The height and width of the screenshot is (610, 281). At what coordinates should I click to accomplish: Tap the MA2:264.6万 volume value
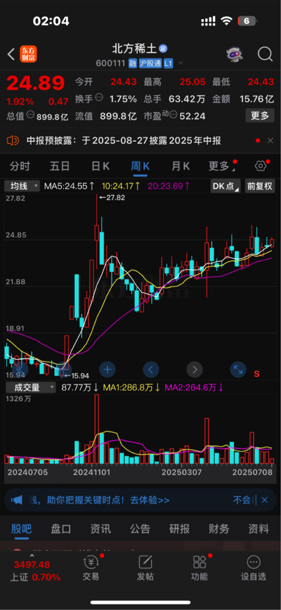tap(194, 388)
